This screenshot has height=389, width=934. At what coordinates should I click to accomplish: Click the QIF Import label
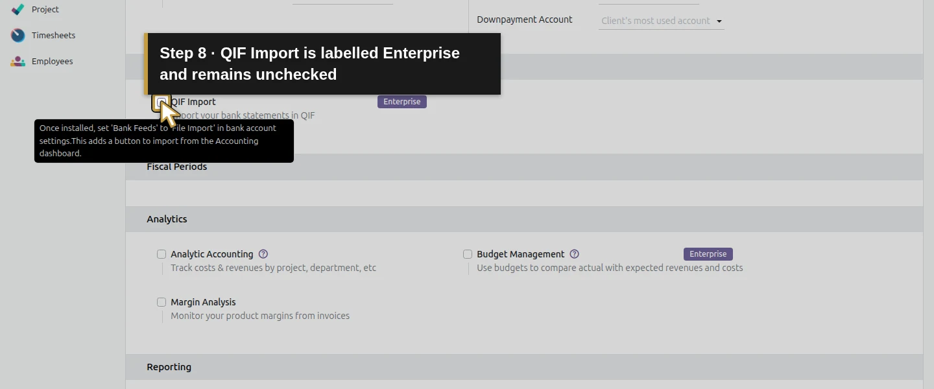point(193,102)
